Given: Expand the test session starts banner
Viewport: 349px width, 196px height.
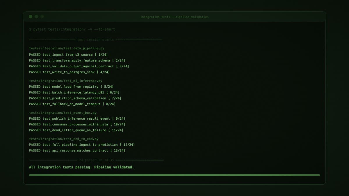Looking at the screenshot, I should click(96, 39).
